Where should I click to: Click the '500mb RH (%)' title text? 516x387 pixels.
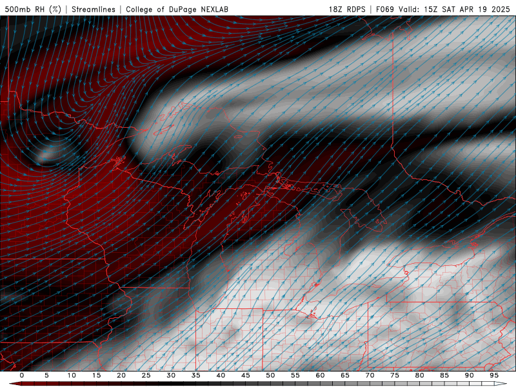(33, 9)
